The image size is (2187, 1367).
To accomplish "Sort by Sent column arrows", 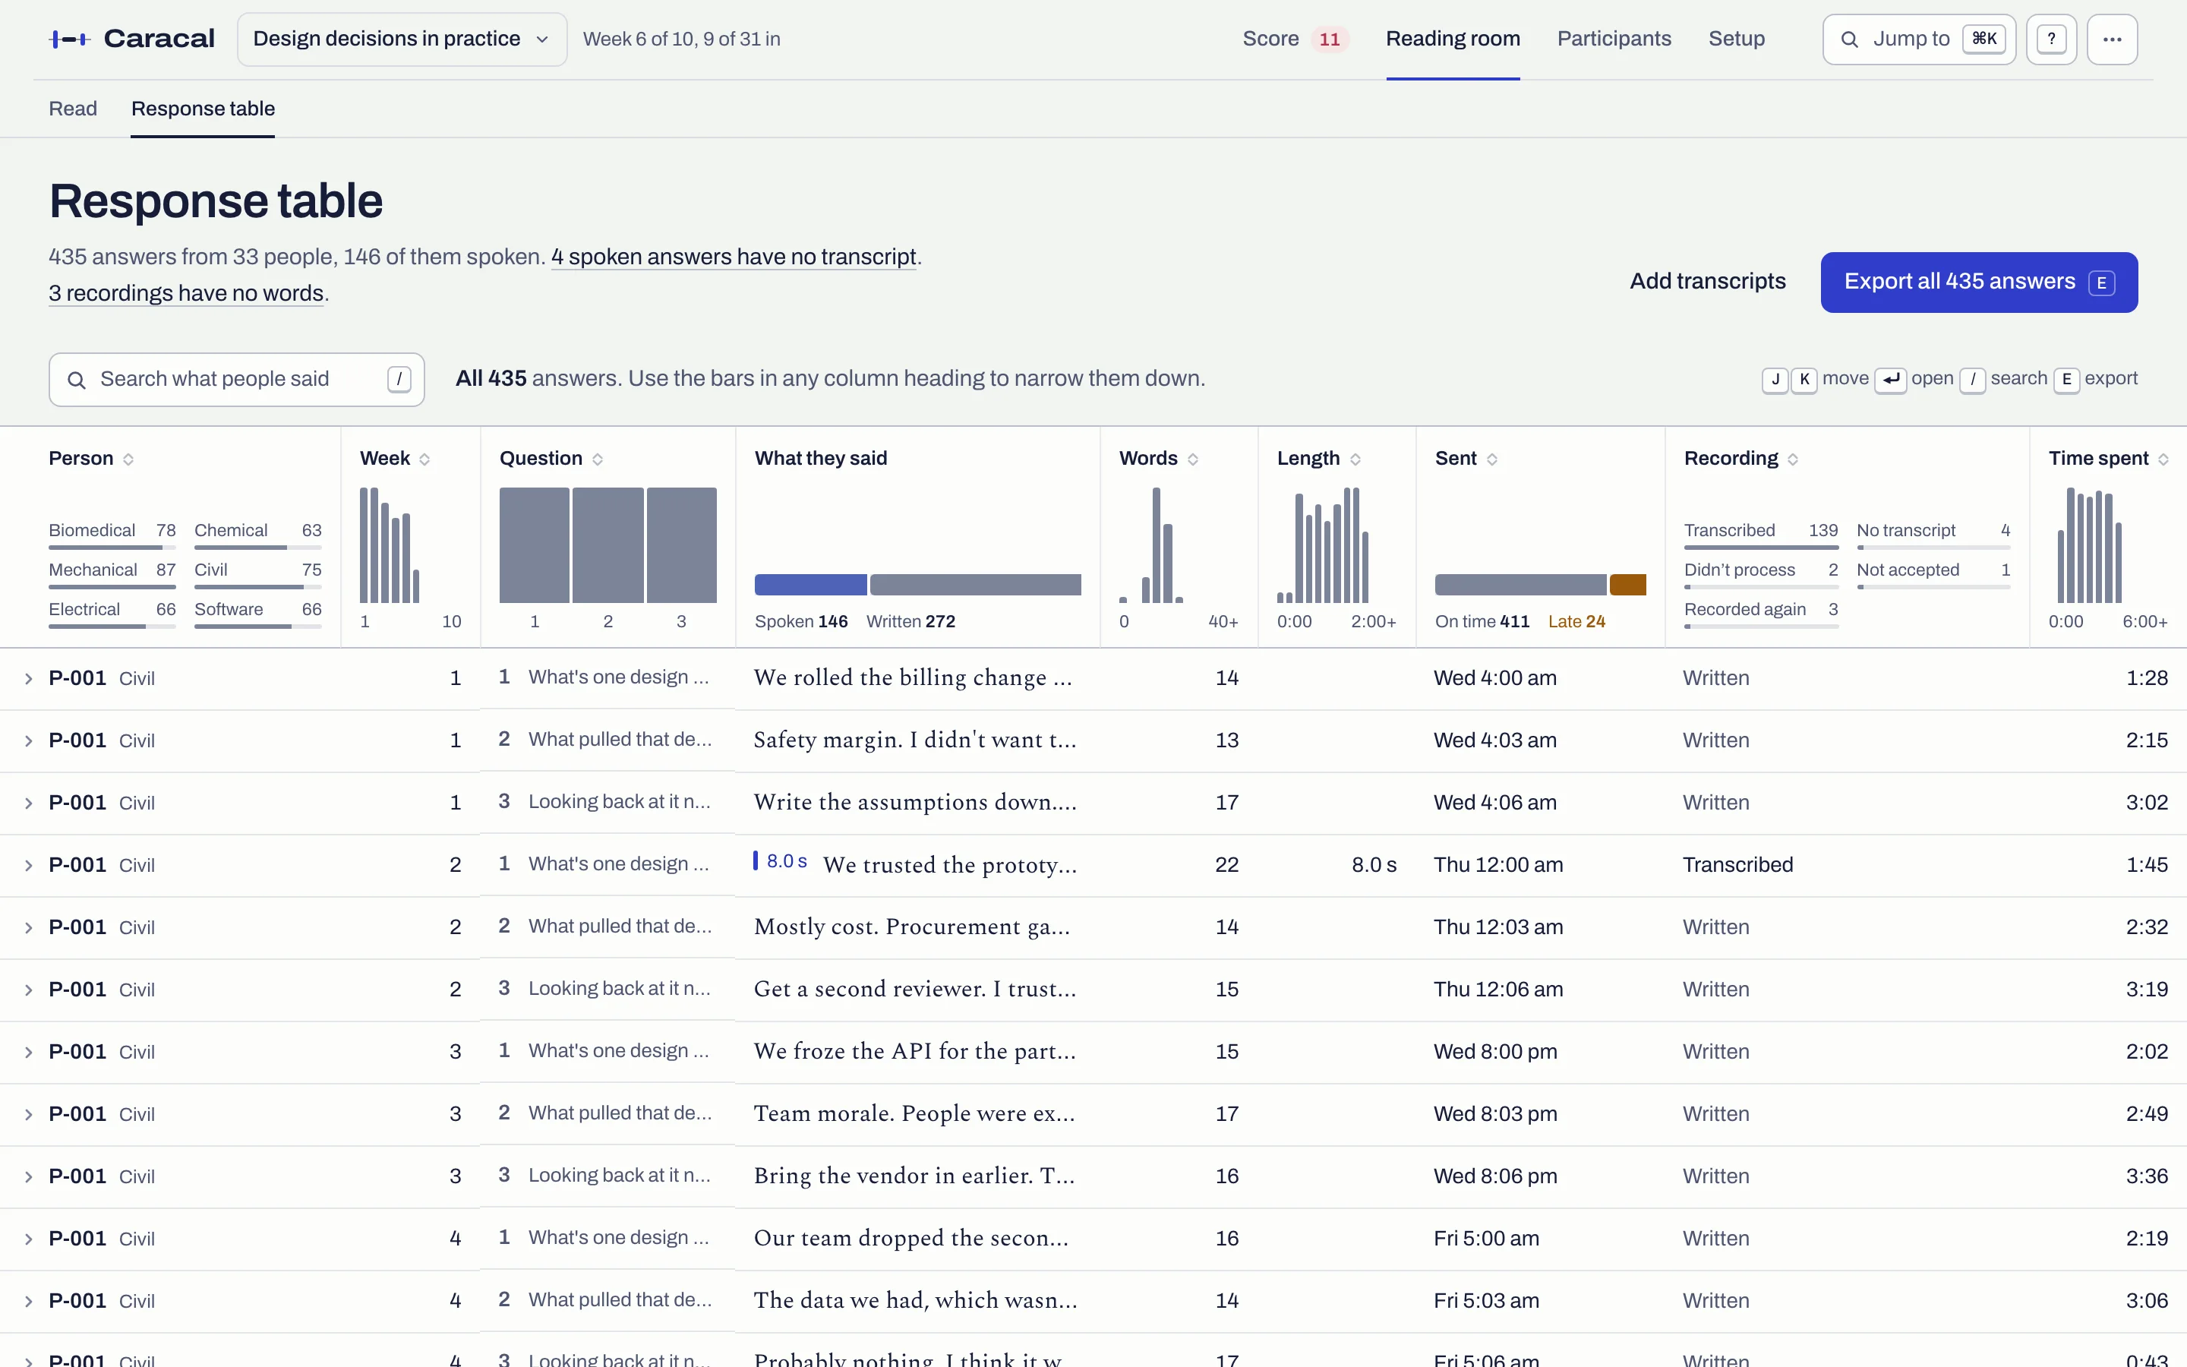I will click(x=1492, y=459).
